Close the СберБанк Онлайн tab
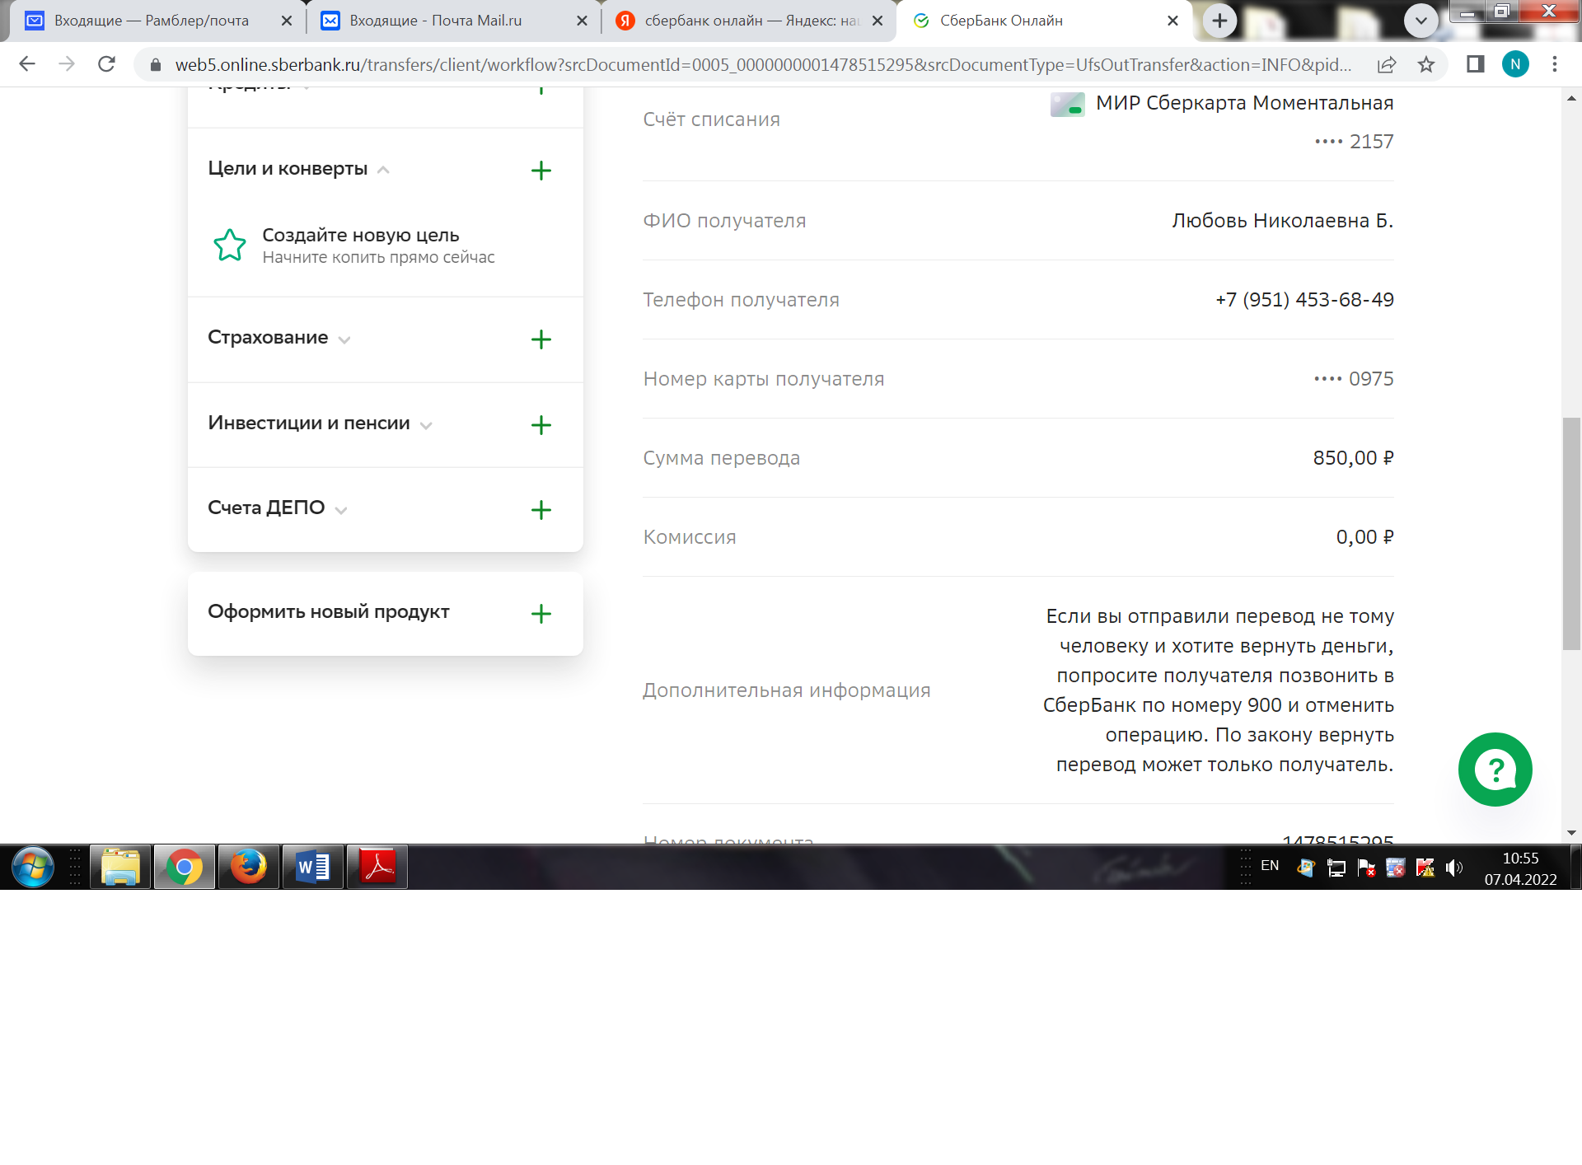 click(x=1172, y=21)
